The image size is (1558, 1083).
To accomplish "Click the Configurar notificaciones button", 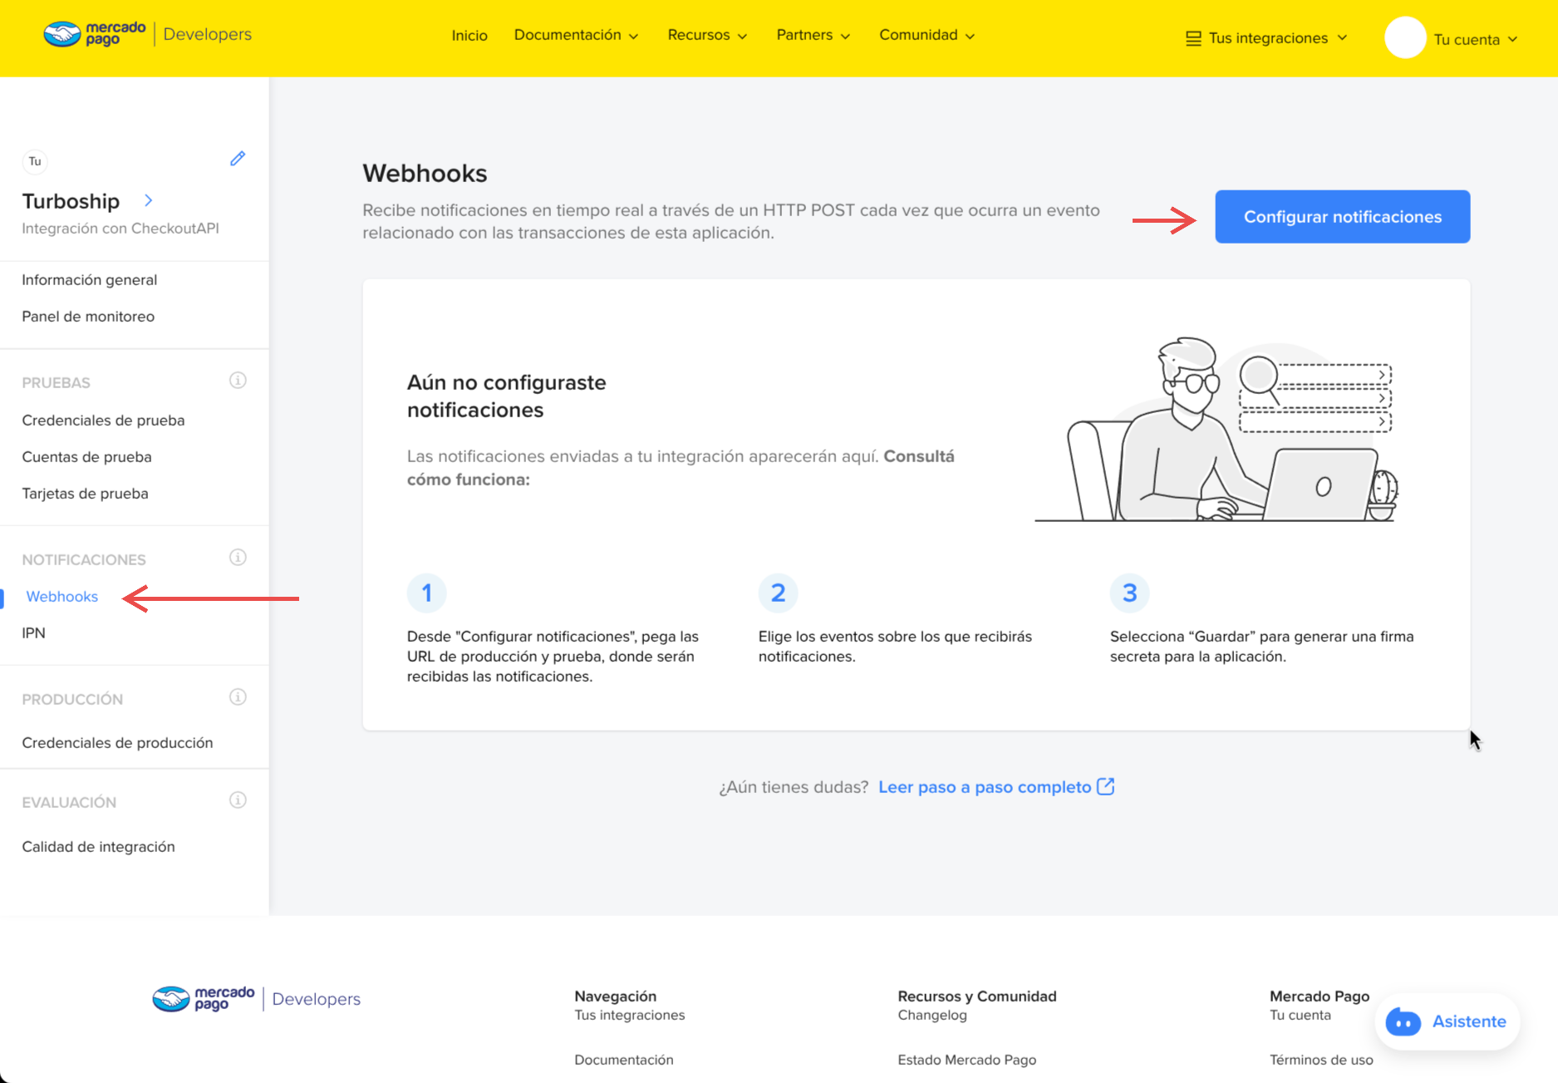I will tap(1341, 216).
